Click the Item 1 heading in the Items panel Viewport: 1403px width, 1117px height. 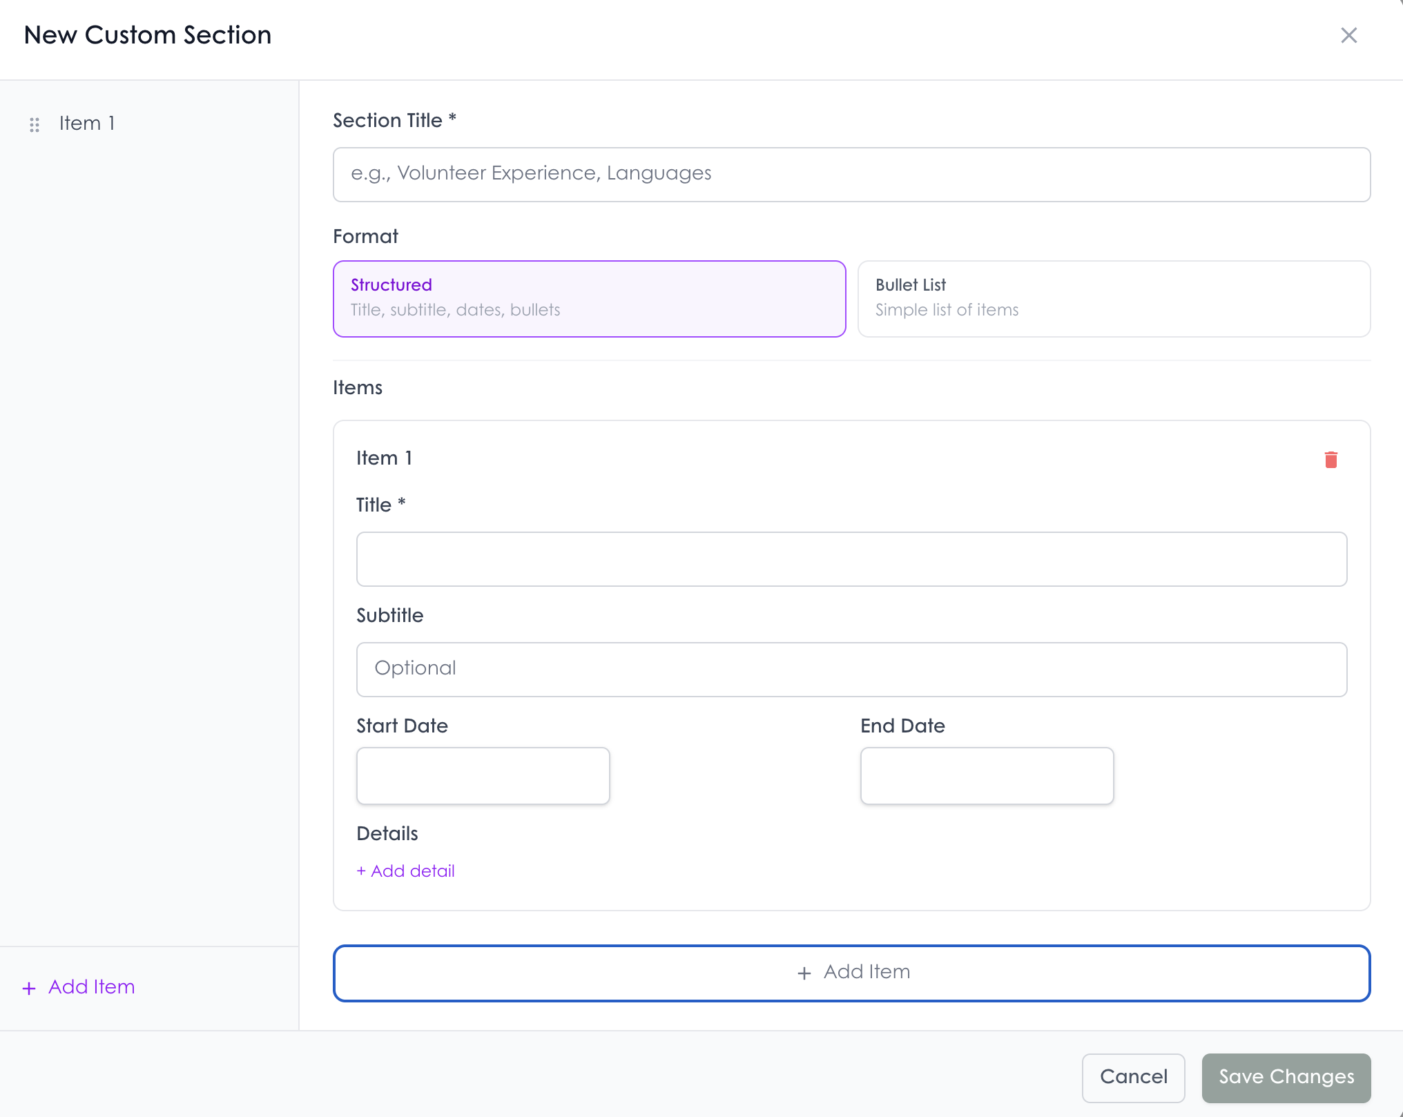pyautogui.click(x=384, y=458)
